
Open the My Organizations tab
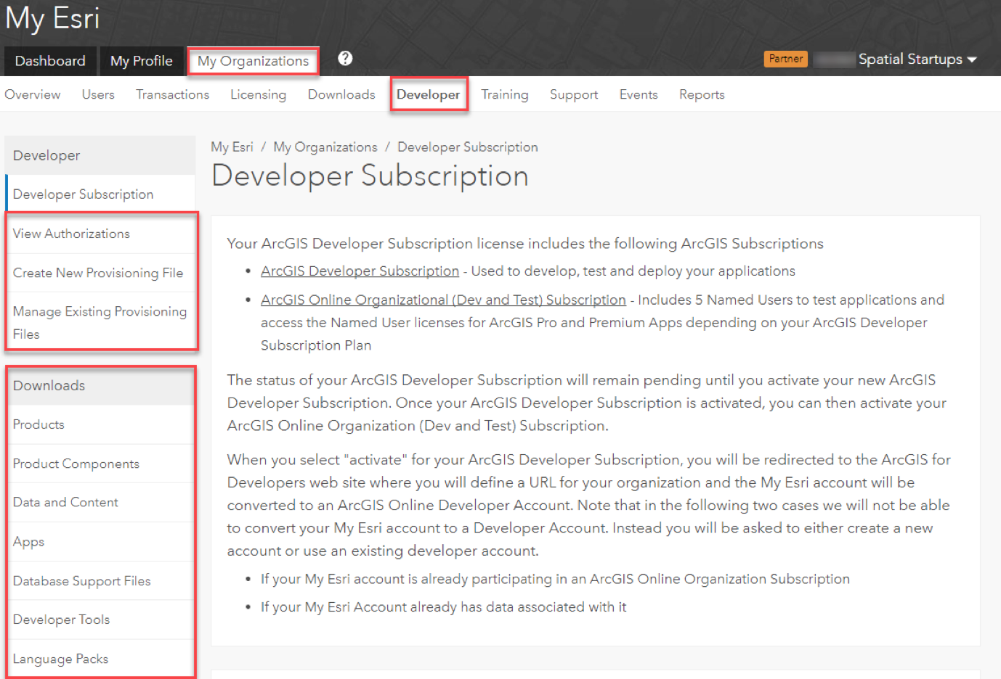[253, 61]
